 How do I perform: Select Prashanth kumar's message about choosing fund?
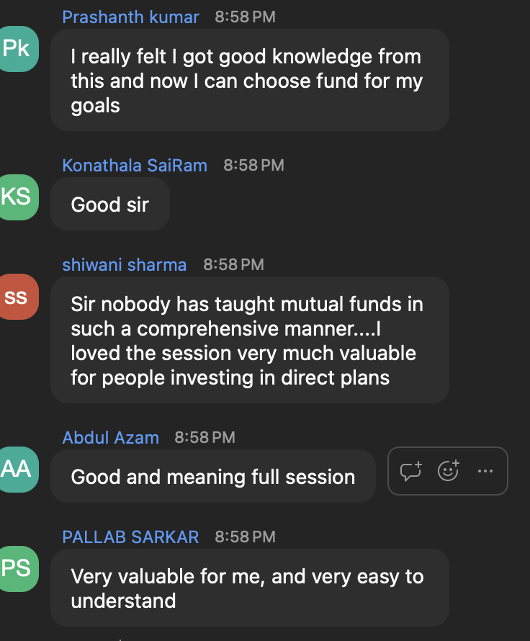point(250,80)
